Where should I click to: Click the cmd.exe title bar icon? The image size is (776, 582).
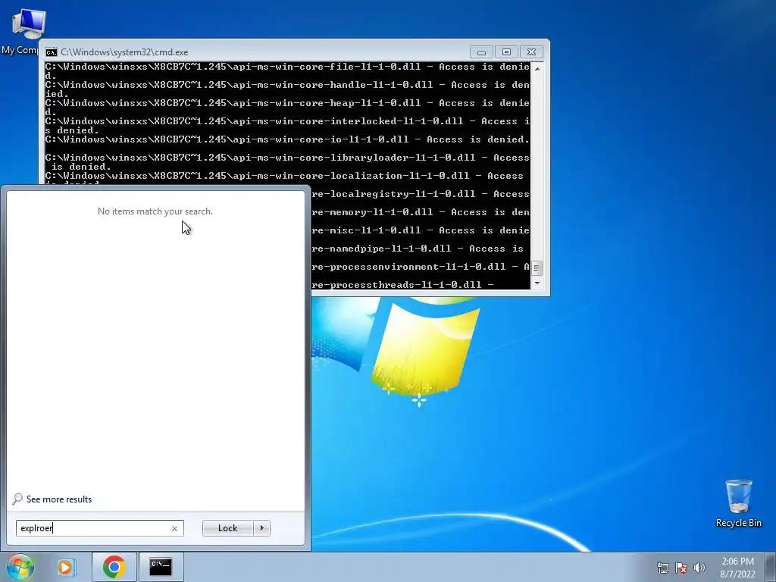[51, 52]
